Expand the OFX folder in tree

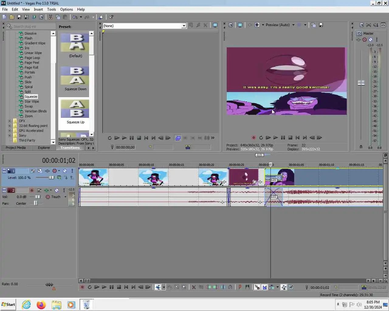pos(9,121)
